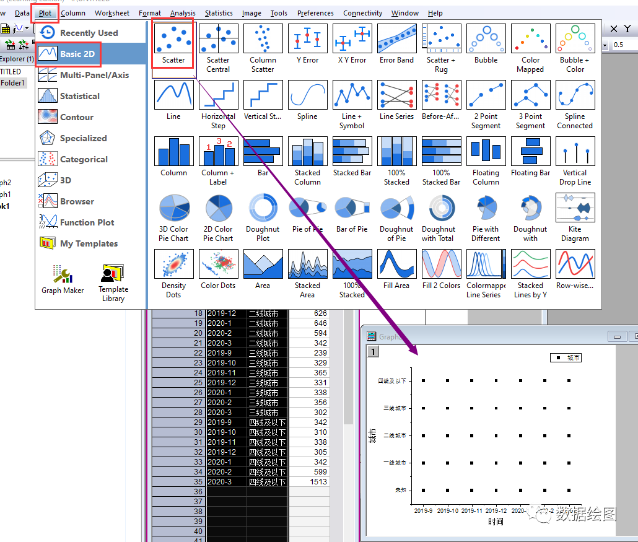This screenshot has width=638, height=542.
Task: Choose the Column + Label plot
Action: click(218, 161)
